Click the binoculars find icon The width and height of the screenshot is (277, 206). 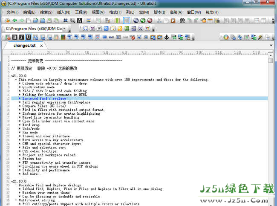pos(182,20)
